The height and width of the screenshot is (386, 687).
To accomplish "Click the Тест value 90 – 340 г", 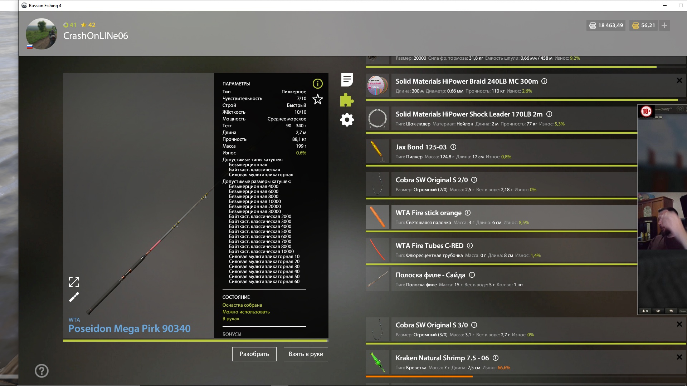I will pyautogui.click(x=296, y=125).
